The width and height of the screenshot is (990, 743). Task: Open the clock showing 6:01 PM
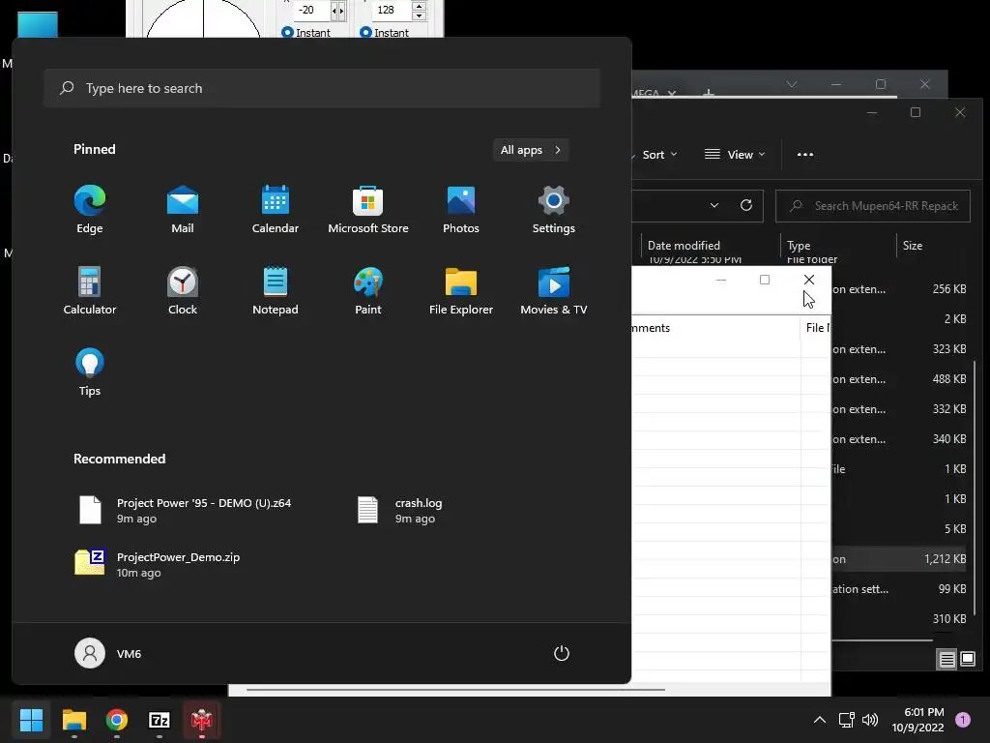point(917,720)
